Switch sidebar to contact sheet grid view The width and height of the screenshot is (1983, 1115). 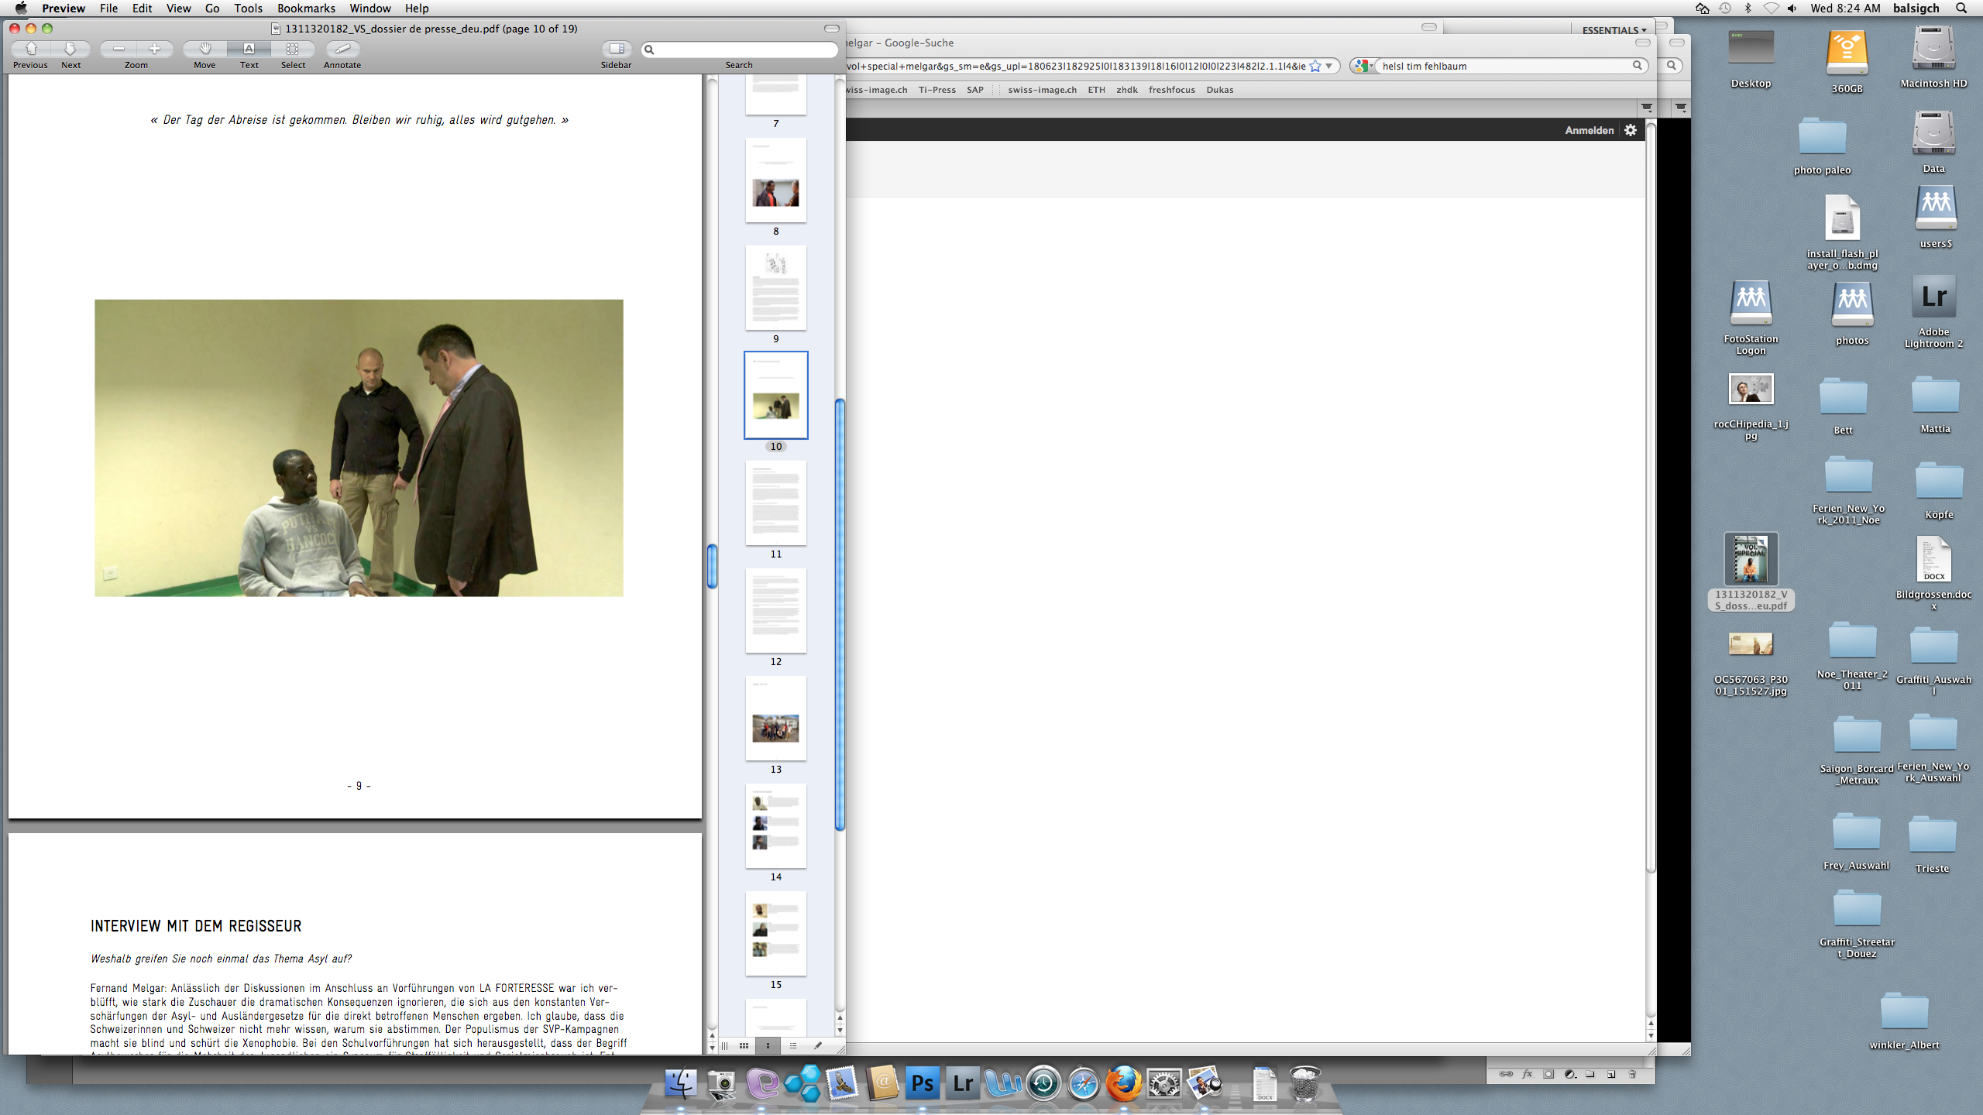tap(744, 1045)
